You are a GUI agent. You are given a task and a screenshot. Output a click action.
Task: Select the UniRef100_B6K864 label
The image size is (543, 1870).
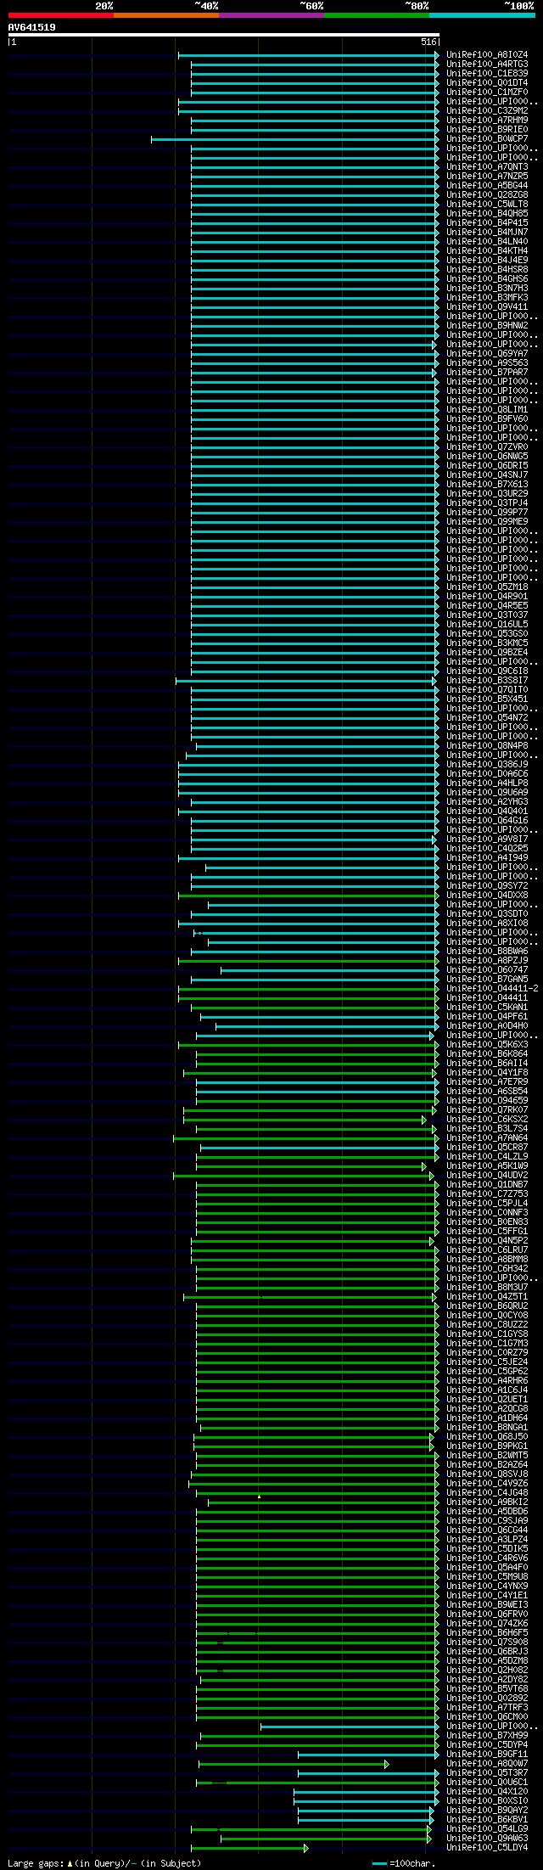[487, 1053]
